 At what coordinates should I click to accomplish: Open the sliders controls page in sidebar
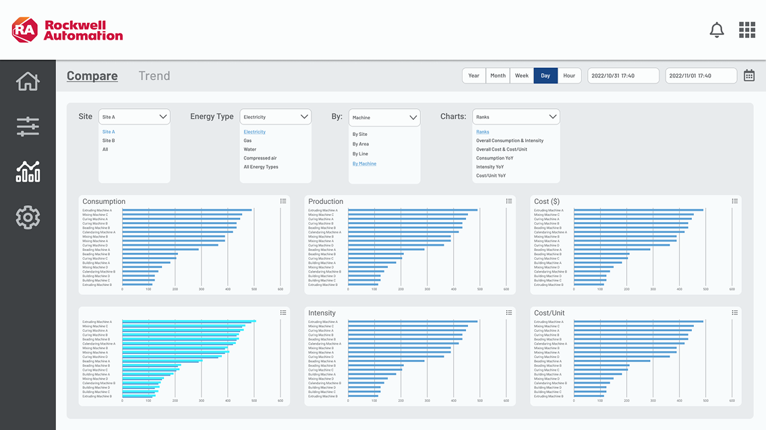tap(28, 127)
